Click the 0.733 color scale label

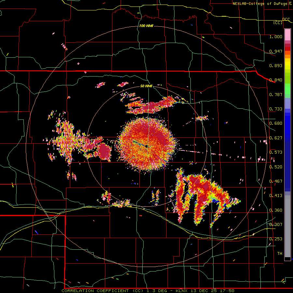click(x=276, y=109)
